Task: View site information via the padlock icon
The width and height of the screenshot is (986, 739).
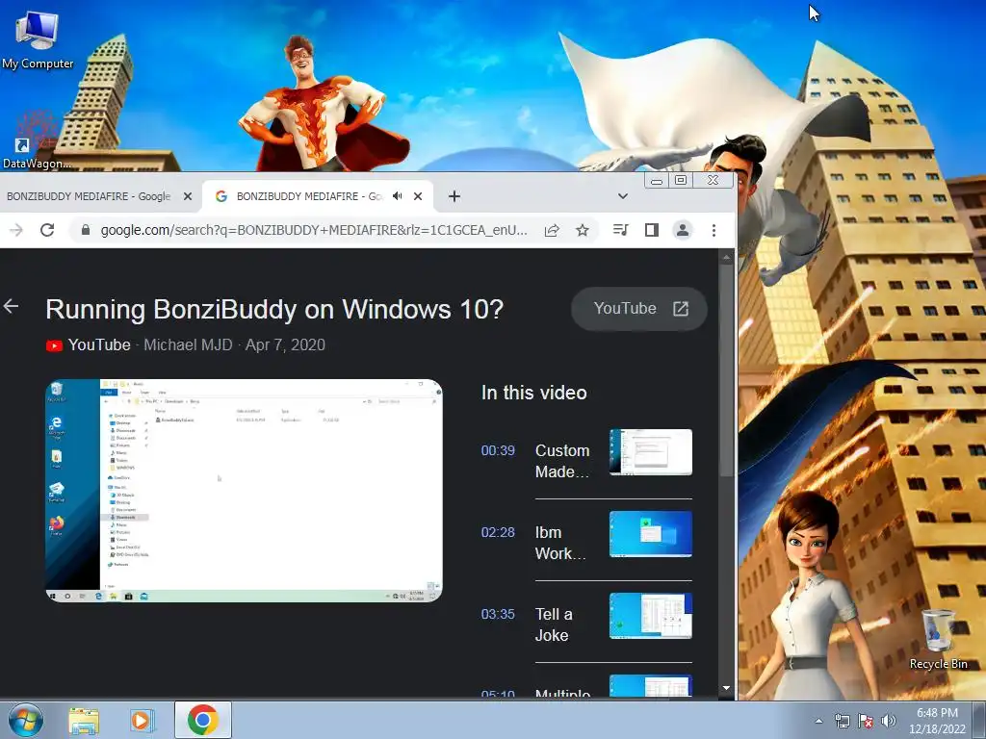Action: pyautogui.click(x=86, y=230)
